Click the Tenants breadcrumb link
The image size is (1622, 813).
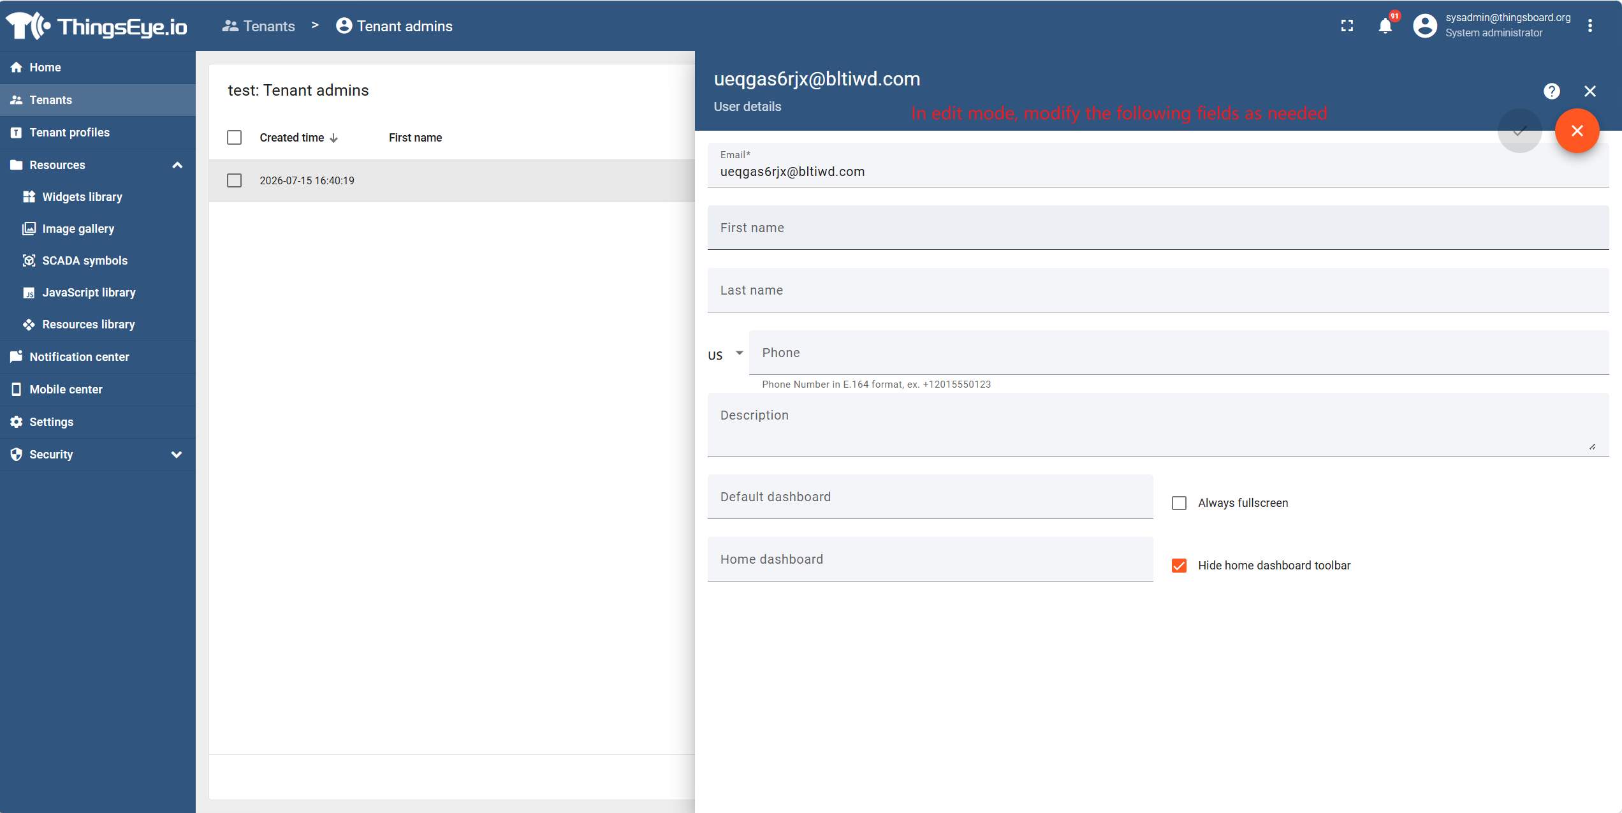point(259,26)
